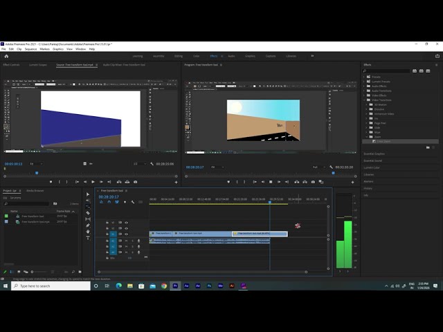This screenshot has width=443, height=332.
Task: Select the Pen tool
Action: point(88,225)
